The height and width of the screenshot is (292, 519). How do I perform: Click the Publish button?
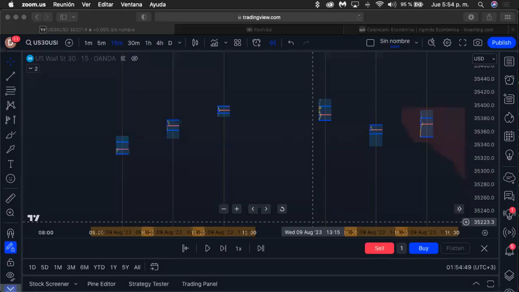click(501, 42)
